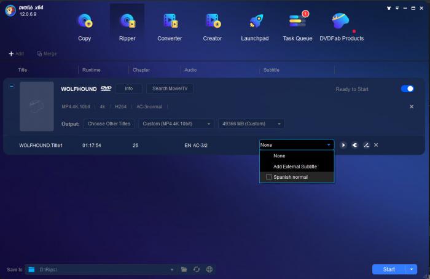The height and width of the screenshot is (279, 430).
Task: Minimize the DVDFab window
Action: point(405,8)
